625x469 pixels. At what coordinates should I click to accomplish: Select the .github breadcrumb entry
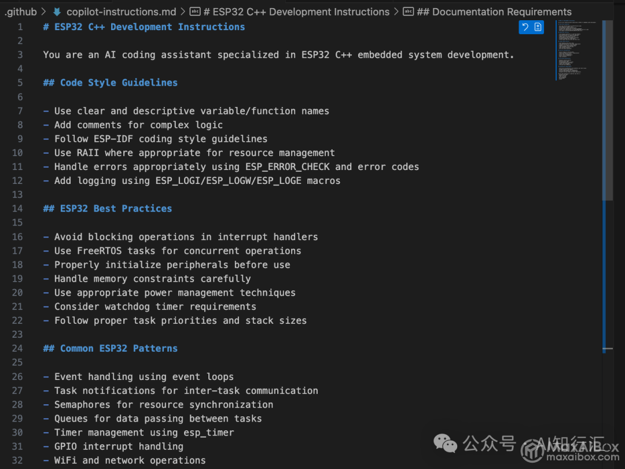20,11
